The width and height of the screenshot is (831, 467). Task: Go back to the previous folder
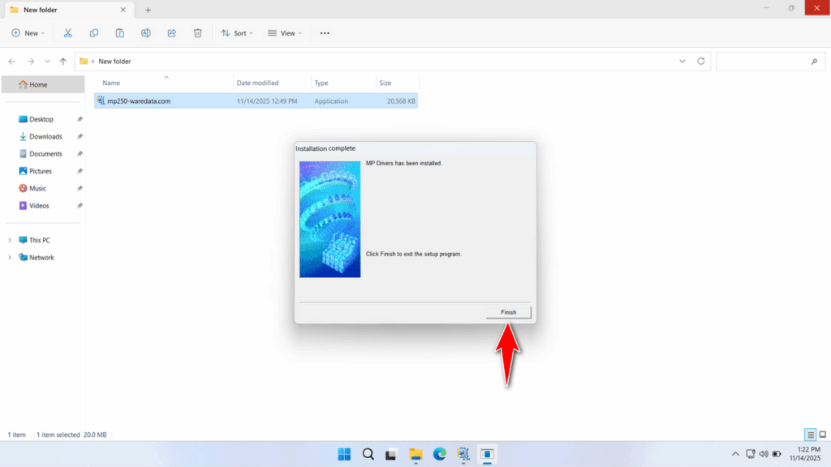[11, 61]
